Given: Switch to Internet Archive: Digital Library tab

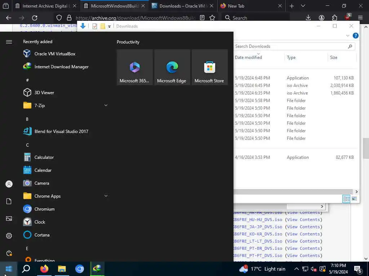Looking at the screenshot, I should [x=46, y=6].
